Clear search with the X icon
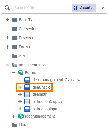The width and height of the screenshot is (109, 131). pyautogui.click(x=103, y=8)
